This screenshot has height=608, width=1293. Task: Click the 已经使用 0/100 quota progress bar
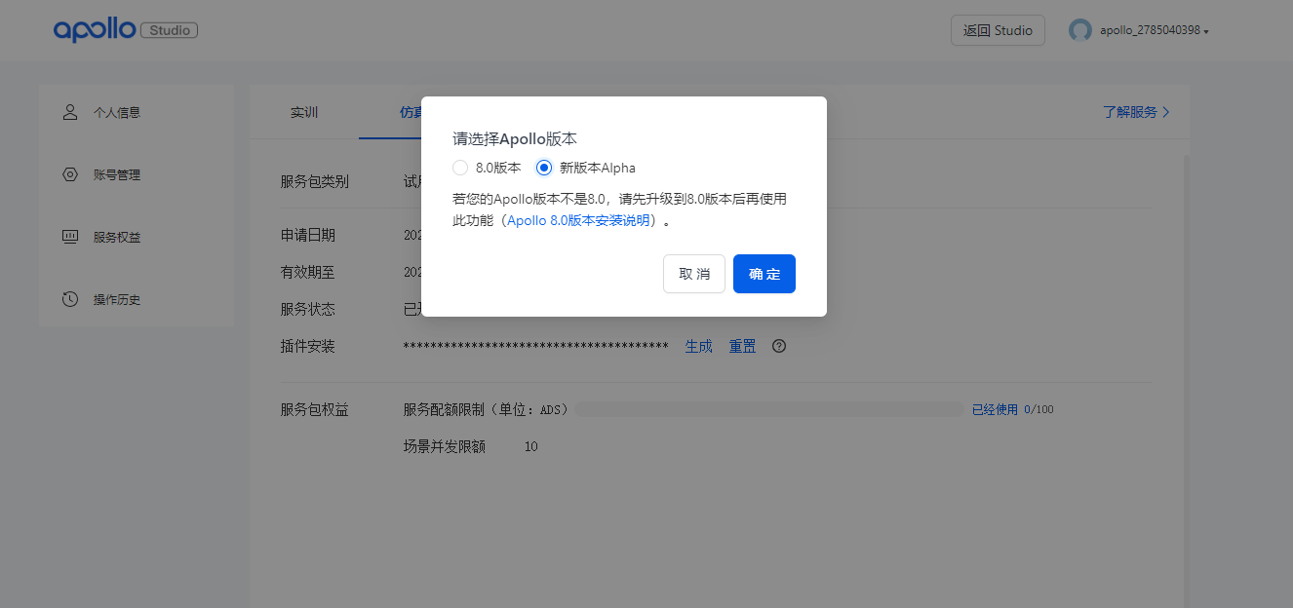coord(768,409)
